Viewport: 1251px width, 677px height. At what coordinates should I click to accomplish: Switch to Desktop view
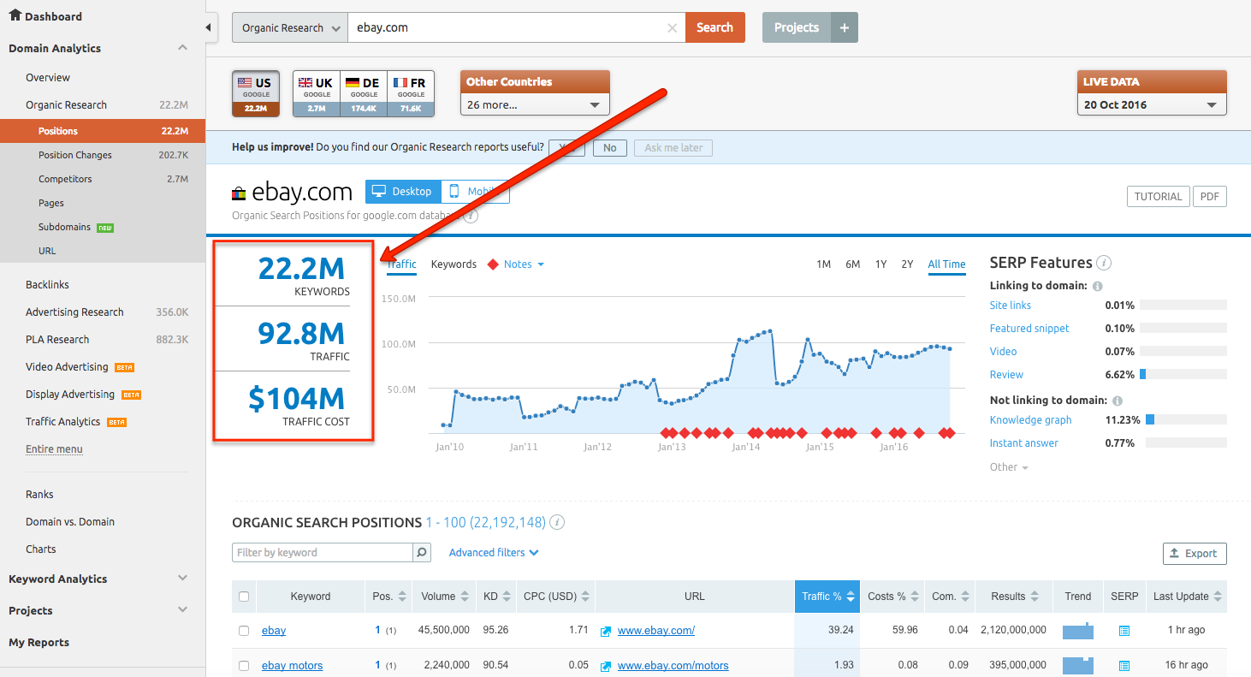[403, 192]
